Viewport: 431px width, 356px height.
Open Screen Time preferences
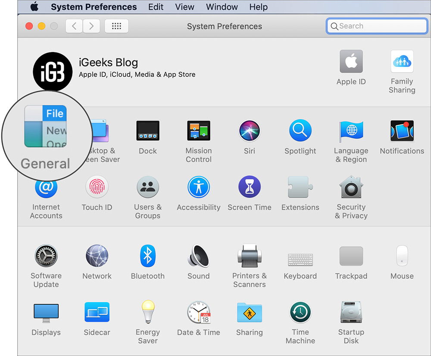[x=250, y=187]
